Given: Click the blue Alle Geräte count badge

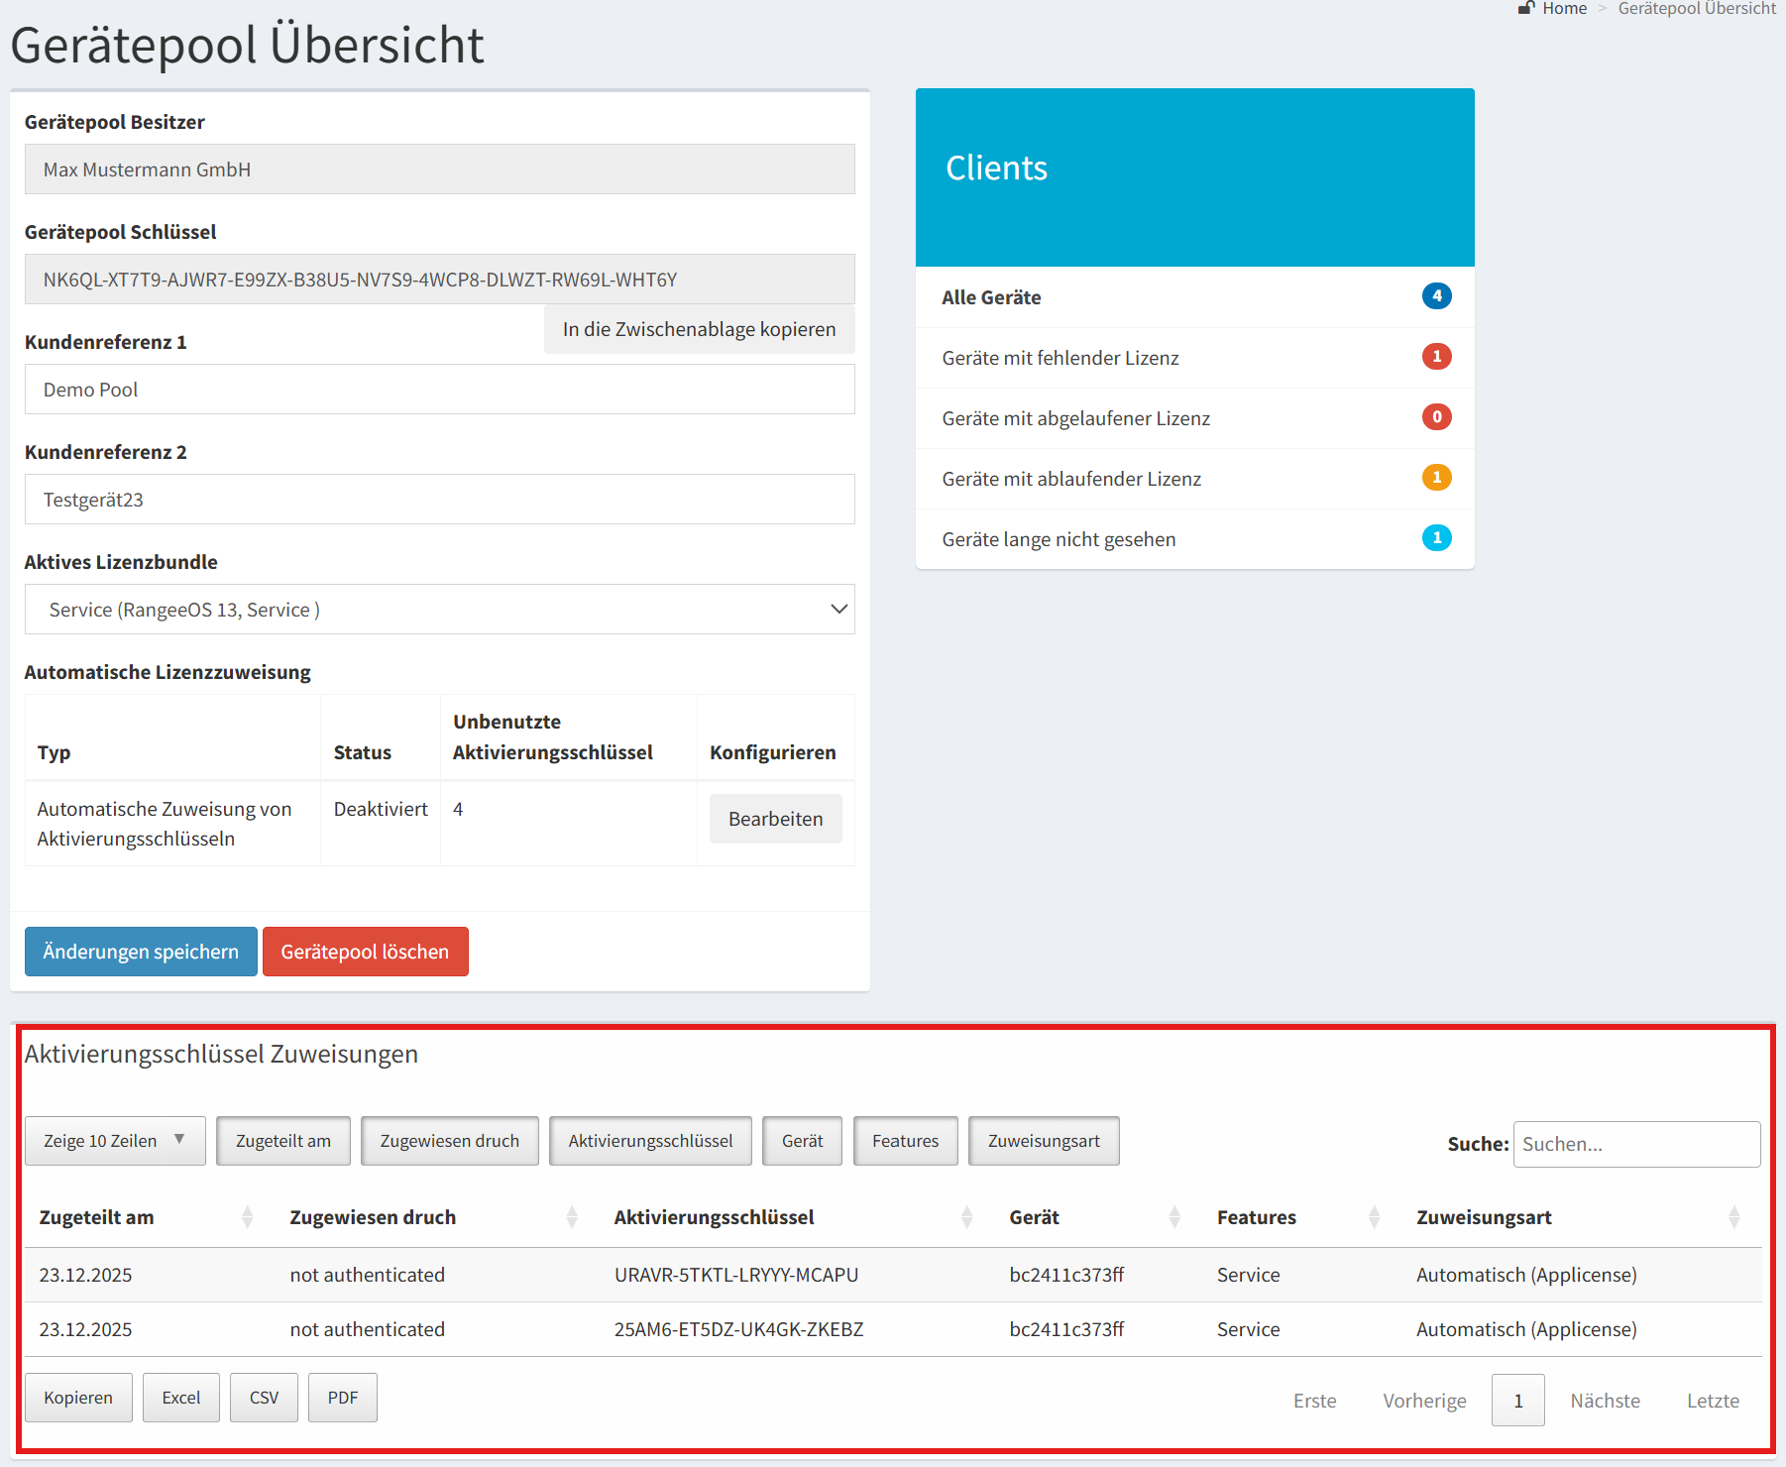Looking at the screenshot, I should pyautogui.click(x=1436, y=296).
